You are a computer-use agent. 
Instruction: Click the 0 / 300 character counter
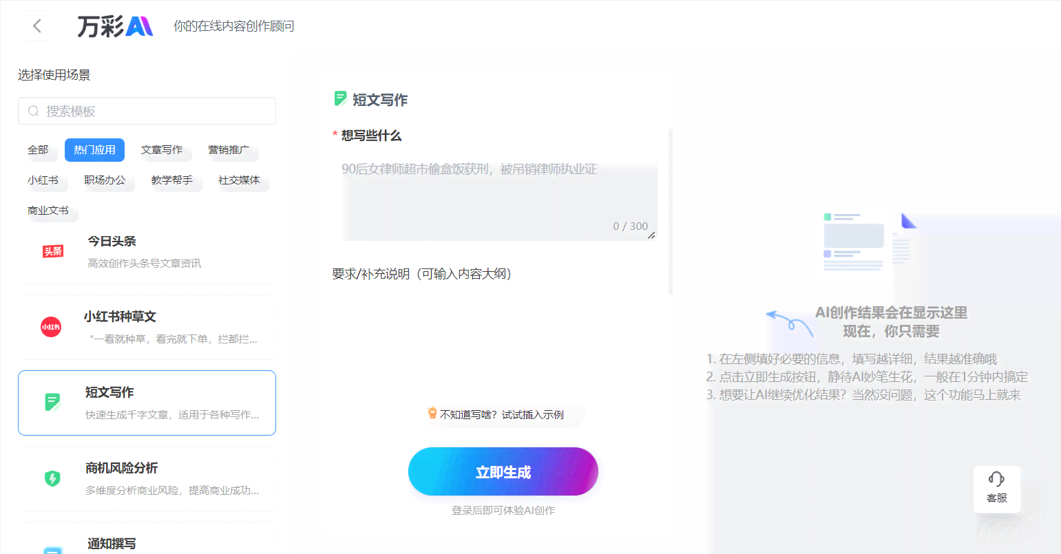coord(630,226)
